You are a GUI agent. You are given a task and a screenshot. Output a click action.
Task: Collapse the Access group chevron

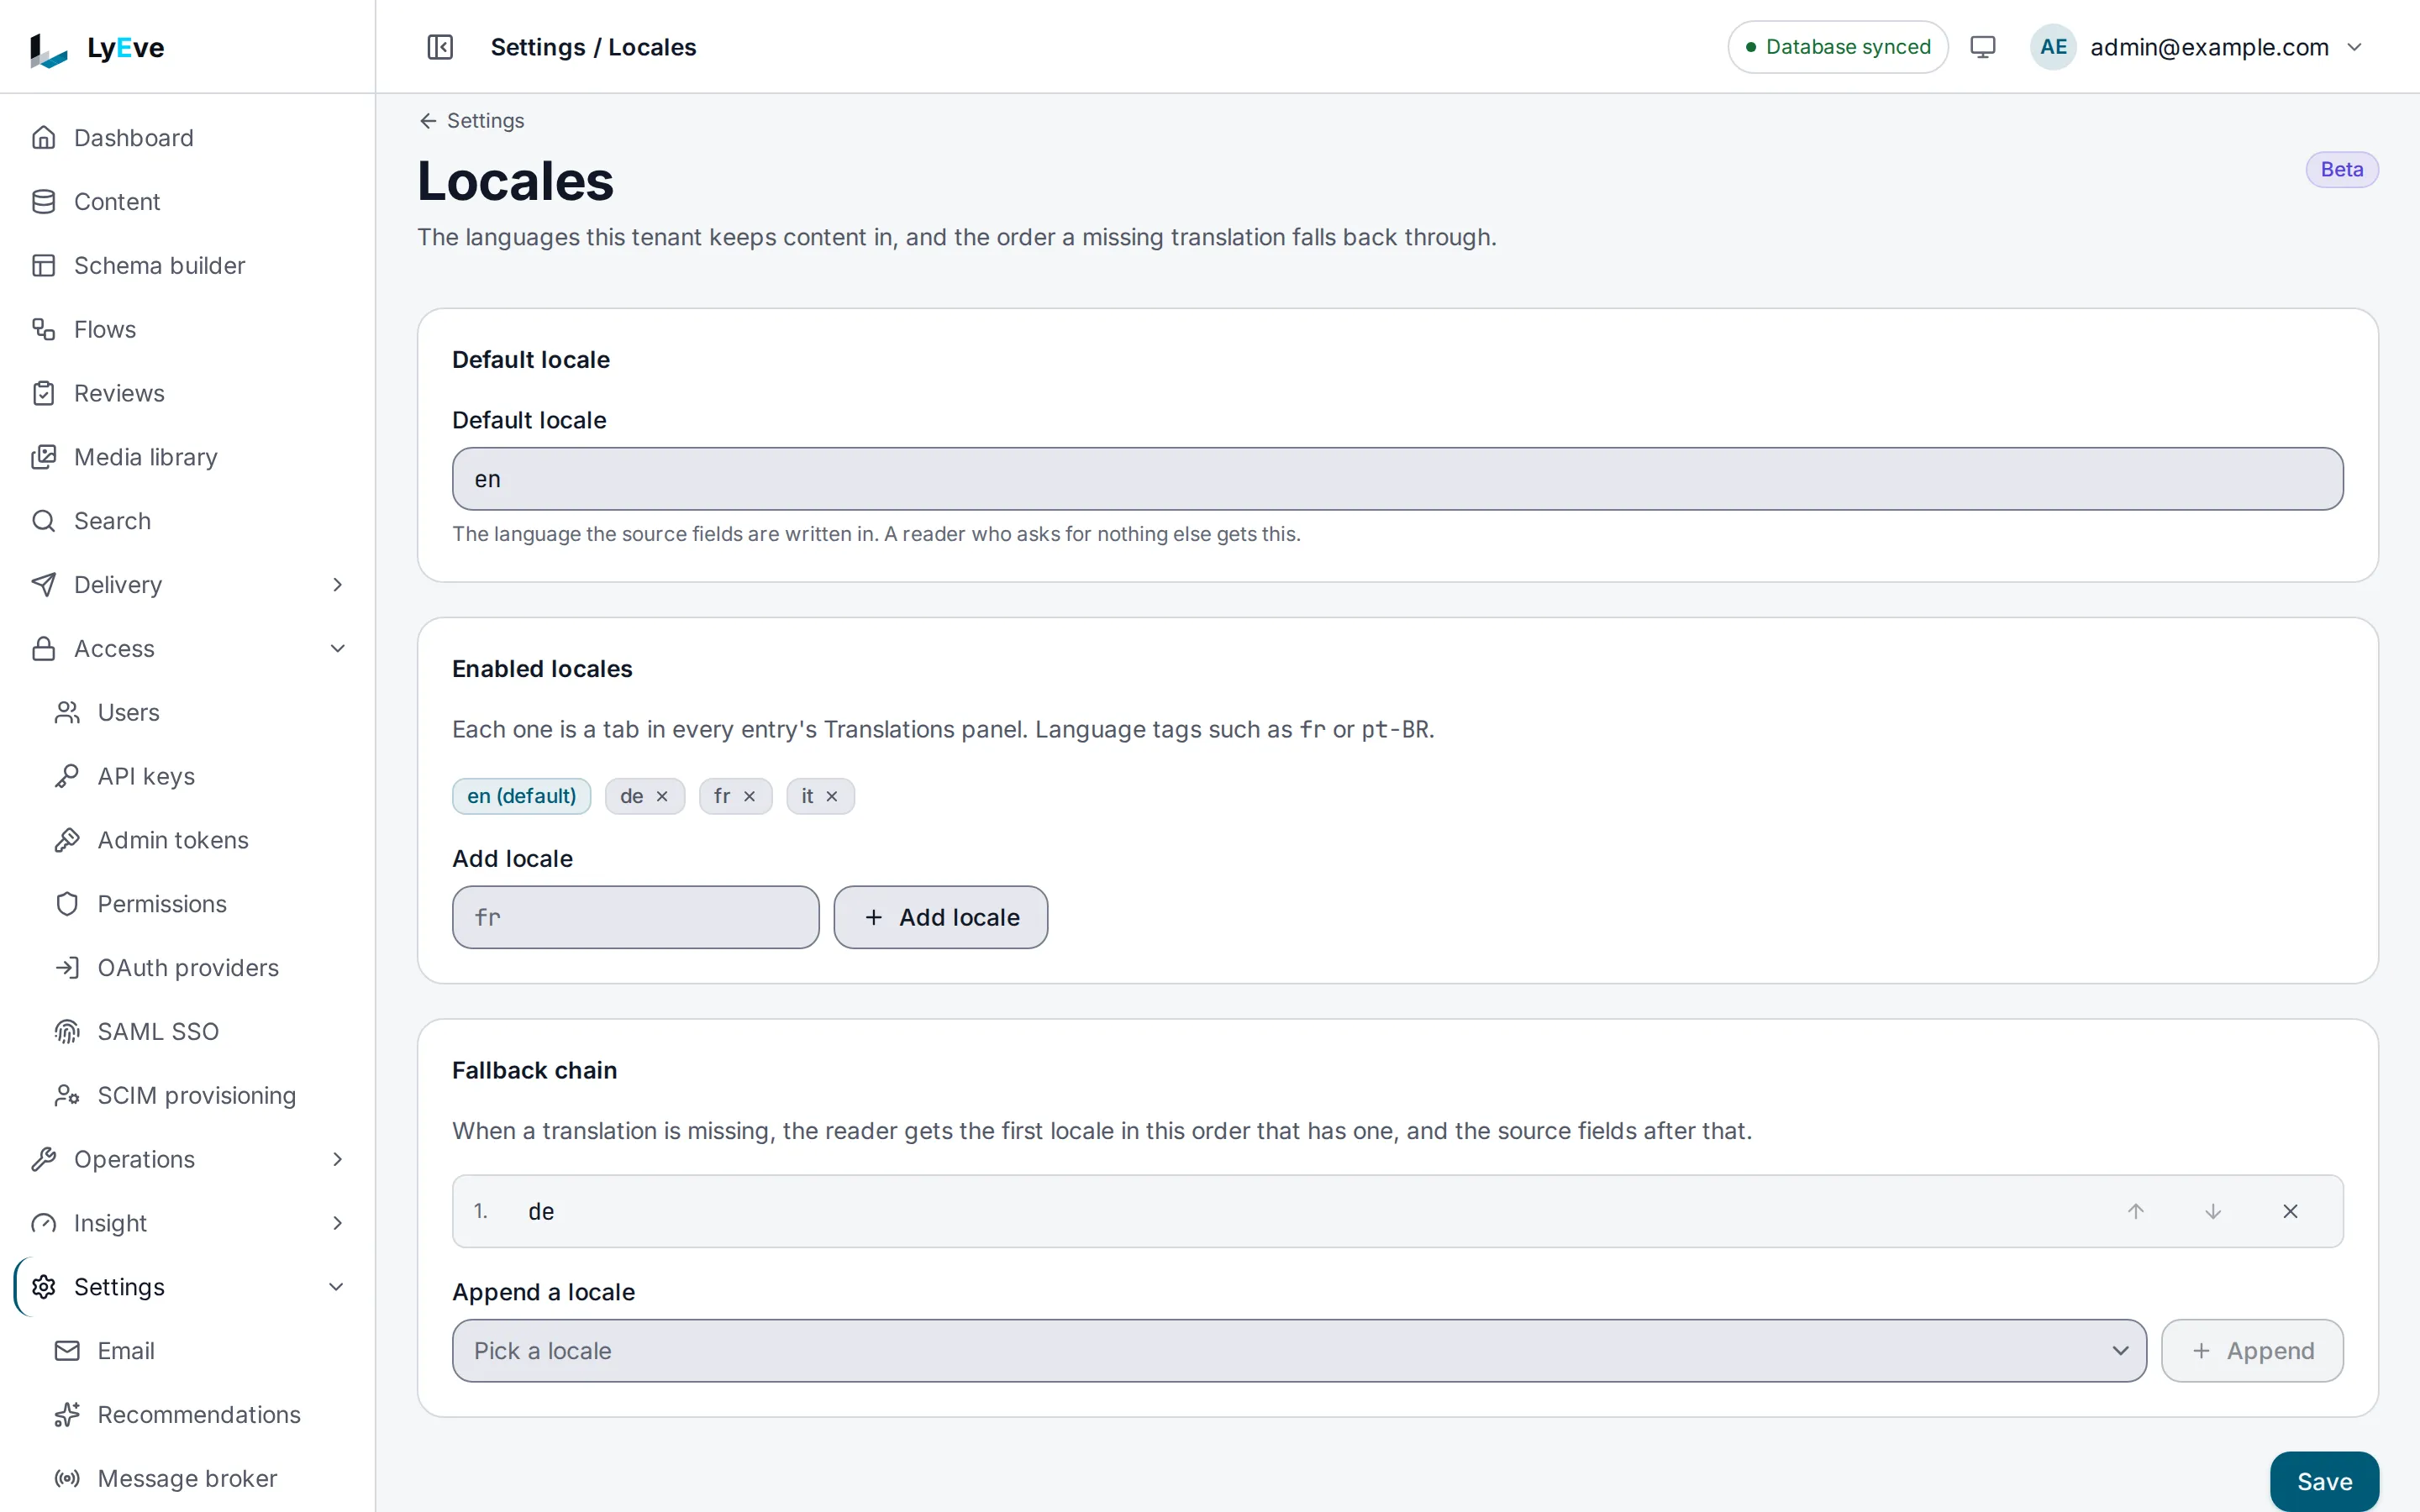pos(337,649)
